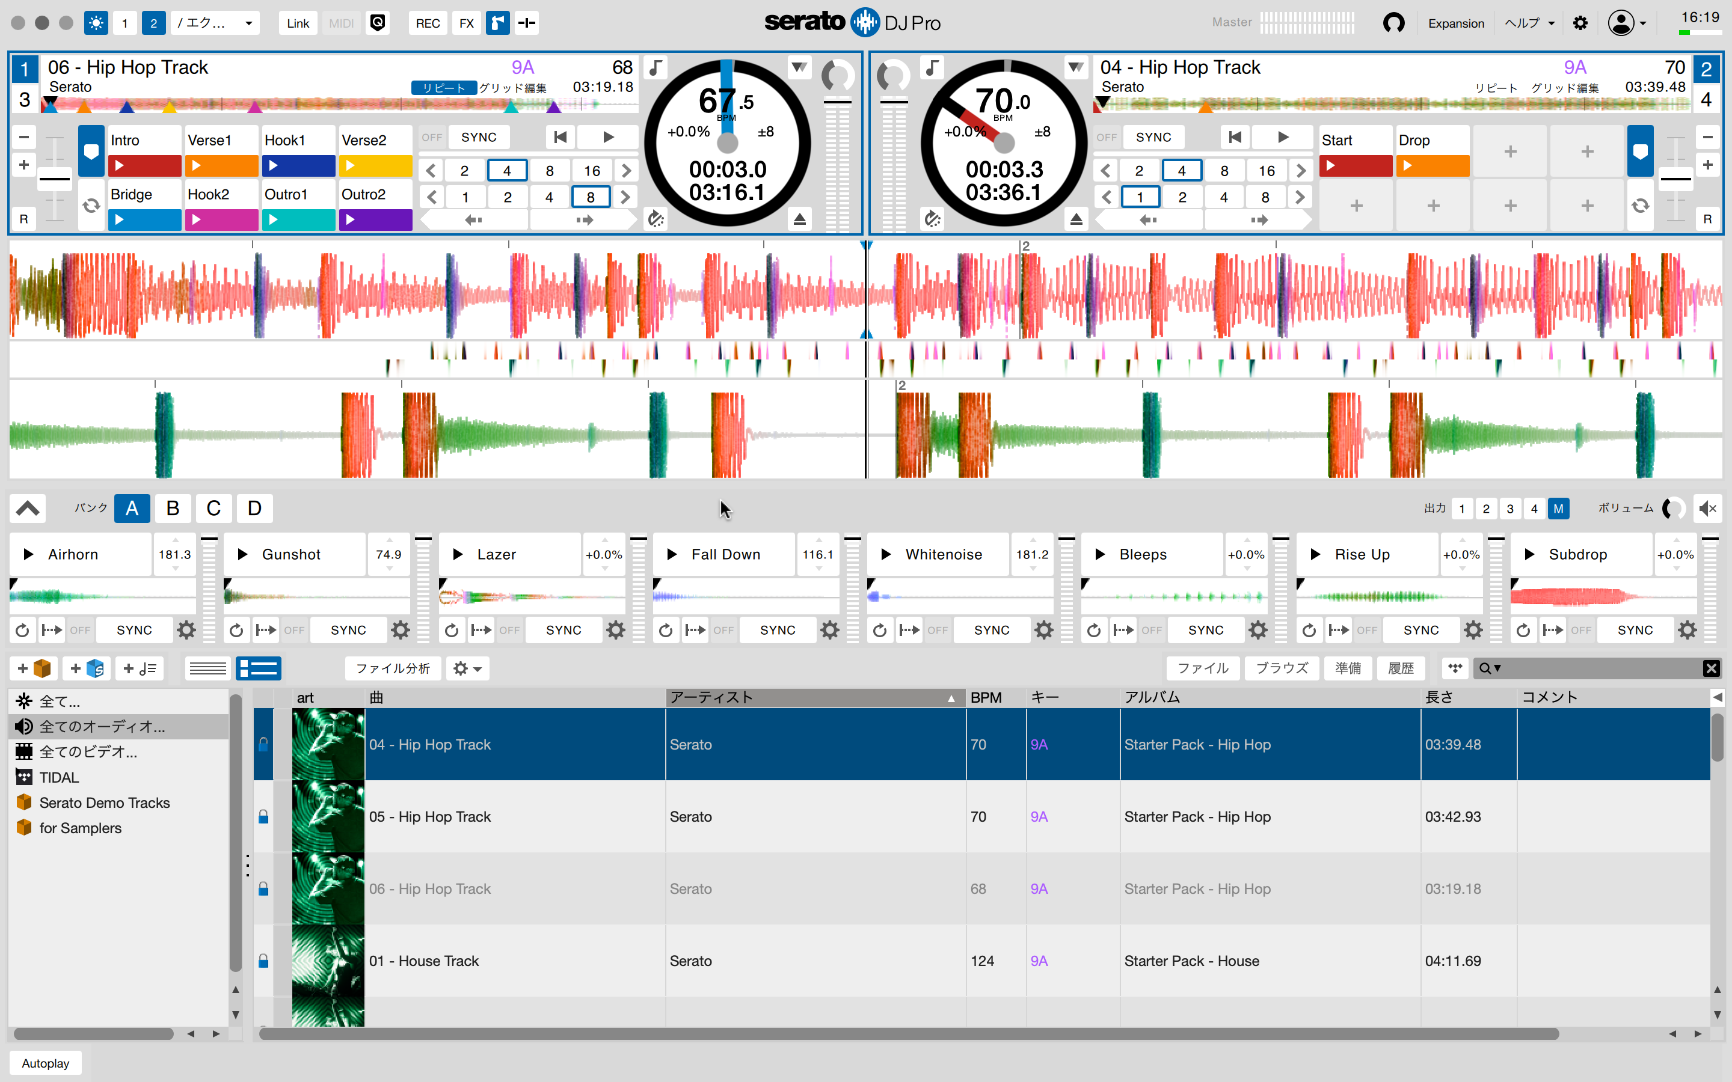Click the add new crate icon
This screenshot has width=1732, height=1082.
(x=34, y=668)
